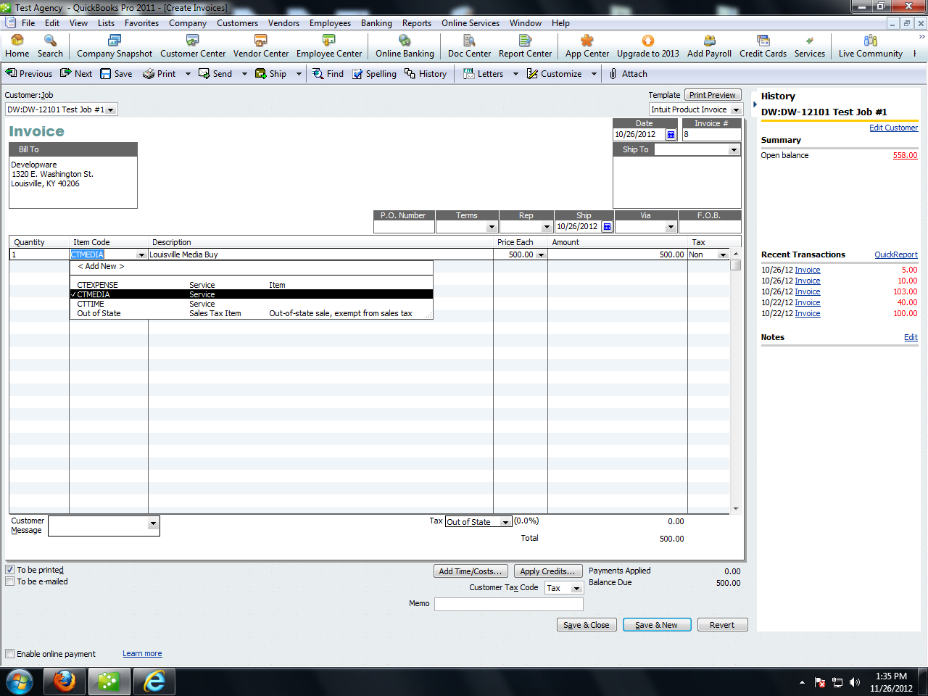Open the History toolbar button
Viewport: 928px width, 696px height.
(426, 73)
